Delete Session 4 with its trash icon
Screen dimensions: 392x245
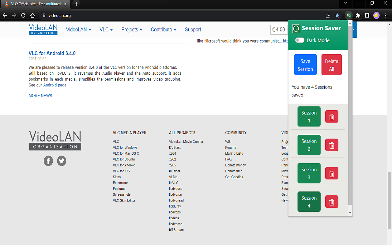(x=332, y=202)
